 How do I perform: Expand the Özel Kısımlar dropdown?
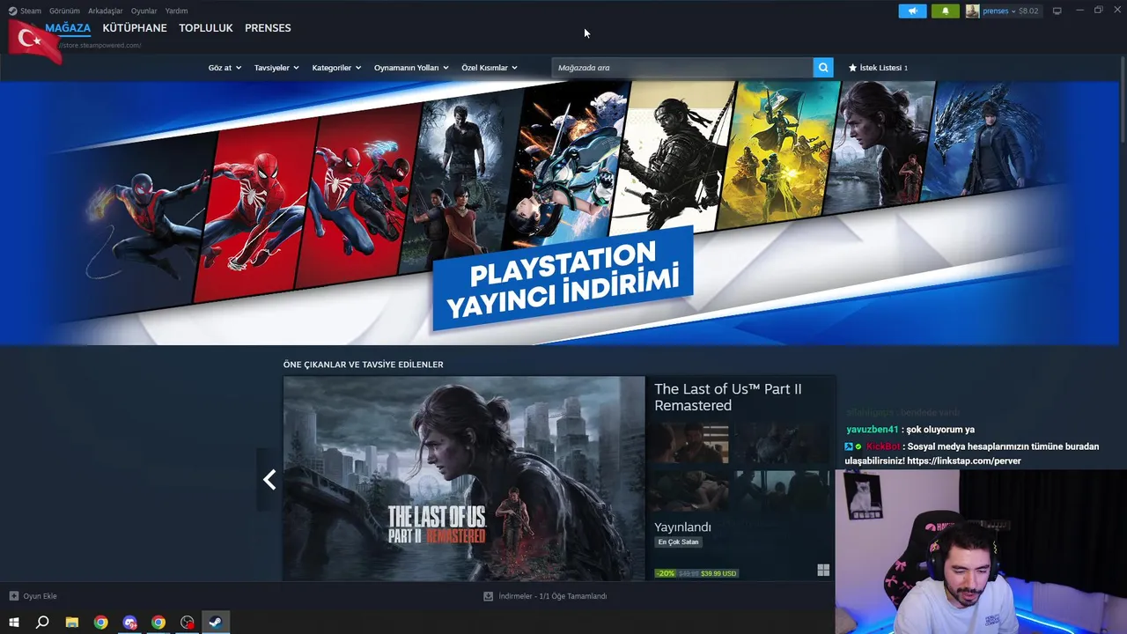[x=490, y=68]
